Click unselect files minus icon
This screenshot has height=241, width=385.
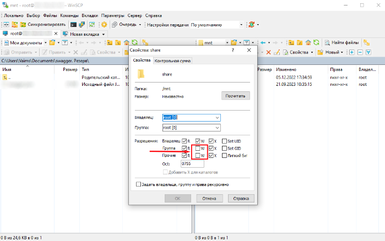360,52
